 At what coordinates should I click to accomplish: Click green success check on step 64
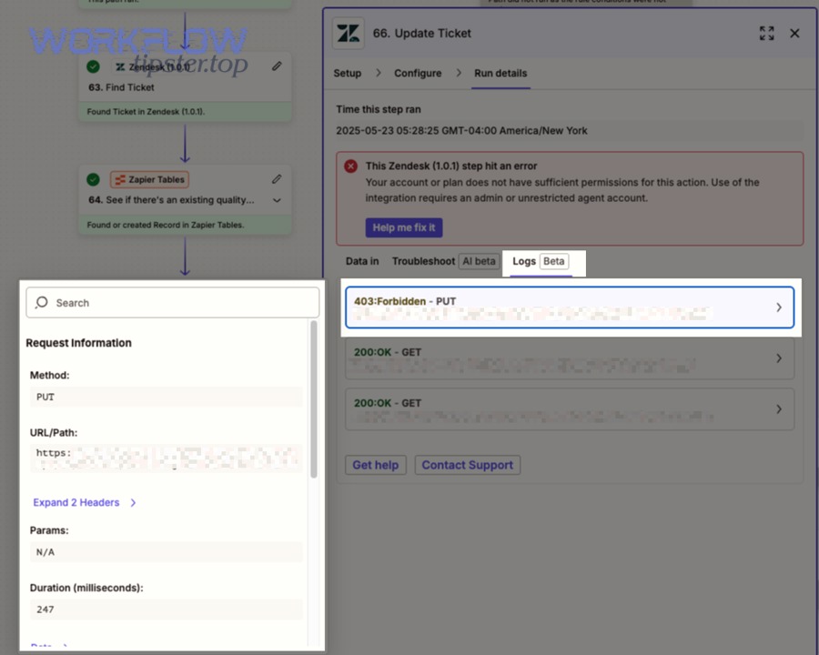click(x=93, y=179)
